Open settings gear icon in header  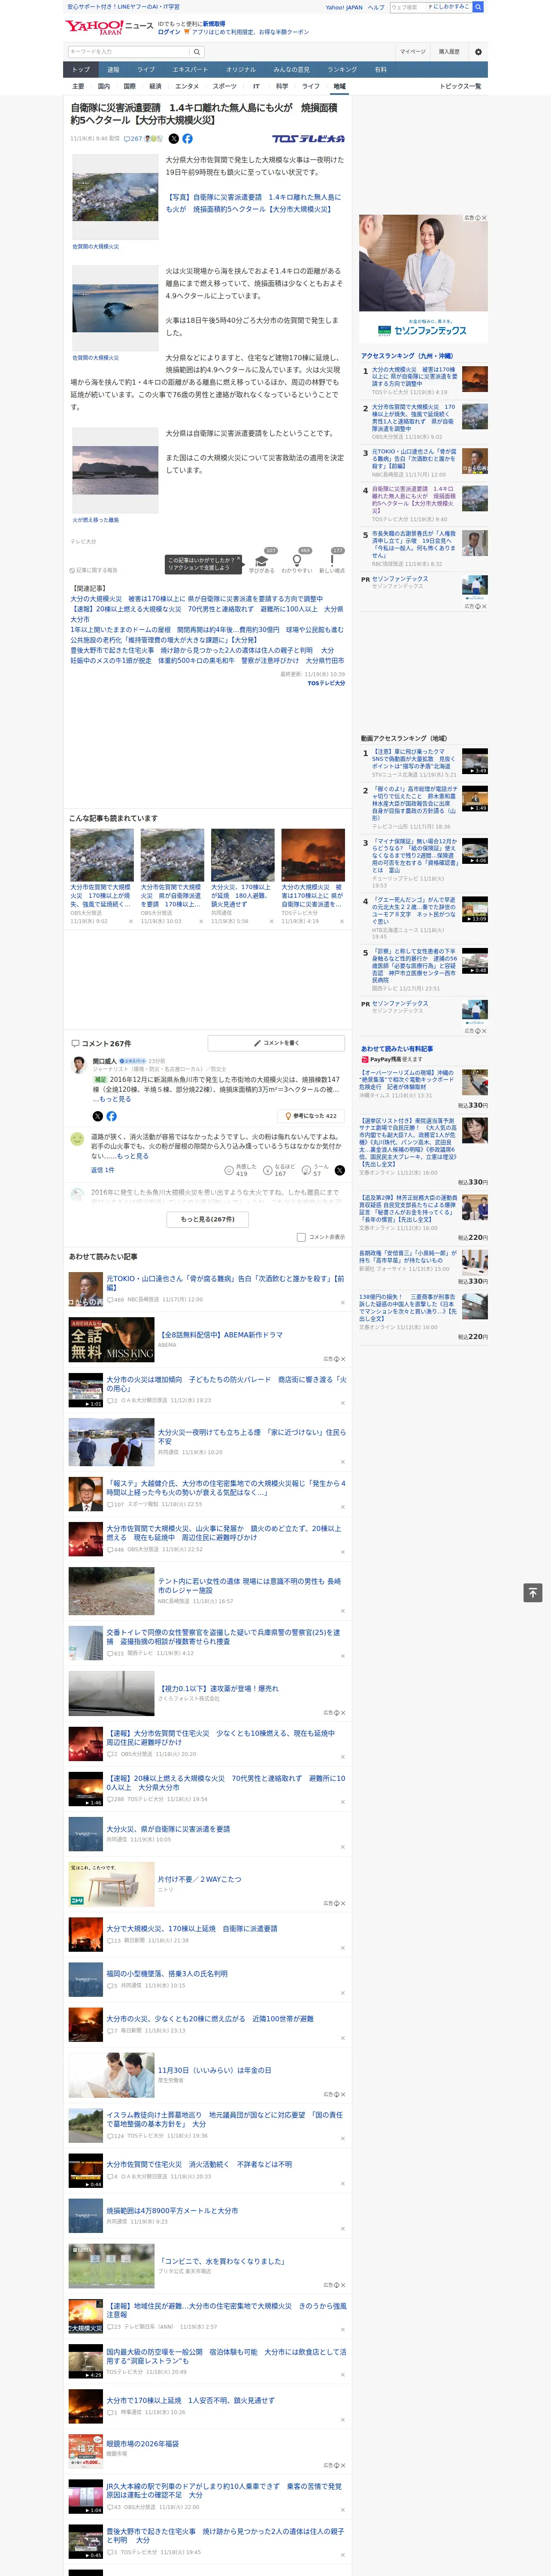click(x=478, y=51)
